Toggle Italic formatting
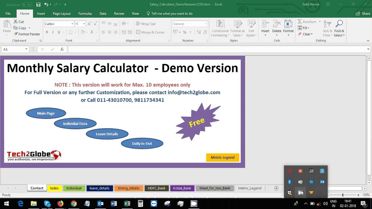This screenshot has height=209, width=372. click(x=53, y=32)
